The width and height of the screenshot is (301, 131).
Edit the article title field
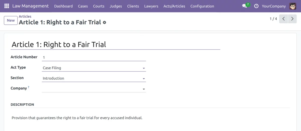(x=115, y=45)
